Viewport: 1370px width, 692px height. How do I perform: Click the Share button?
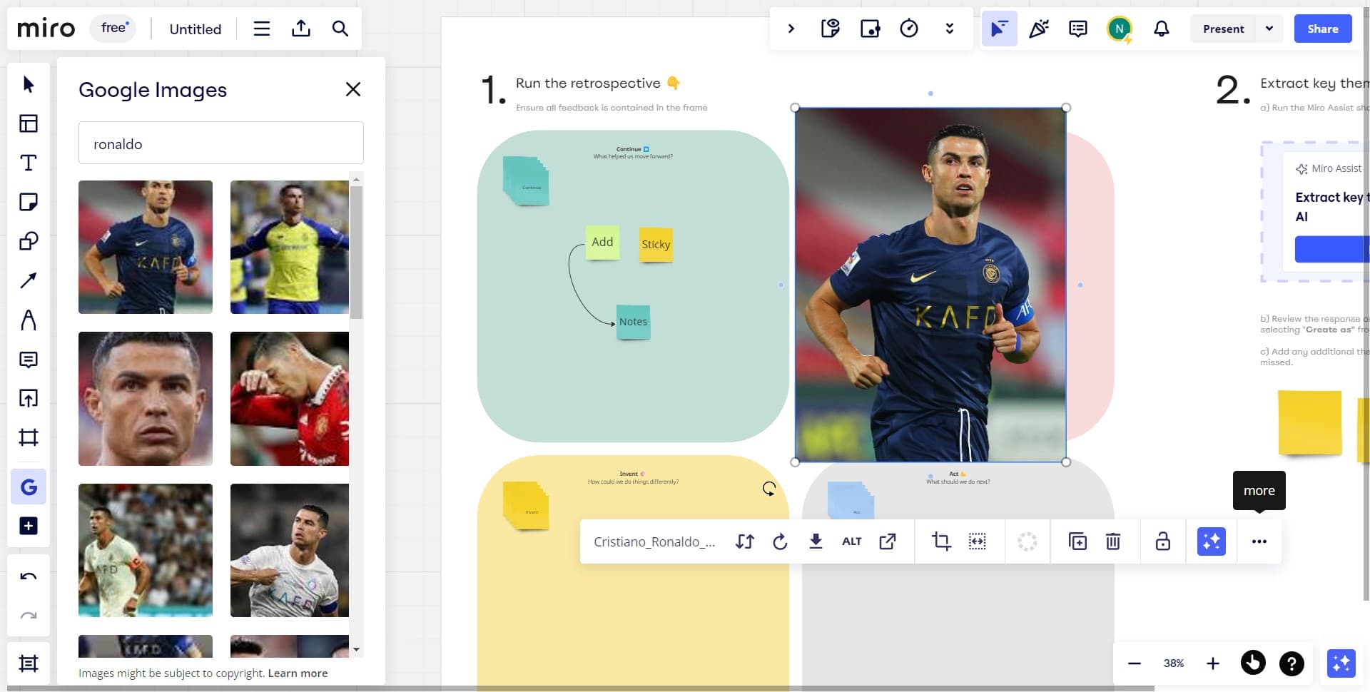[x=1322, y=29]
